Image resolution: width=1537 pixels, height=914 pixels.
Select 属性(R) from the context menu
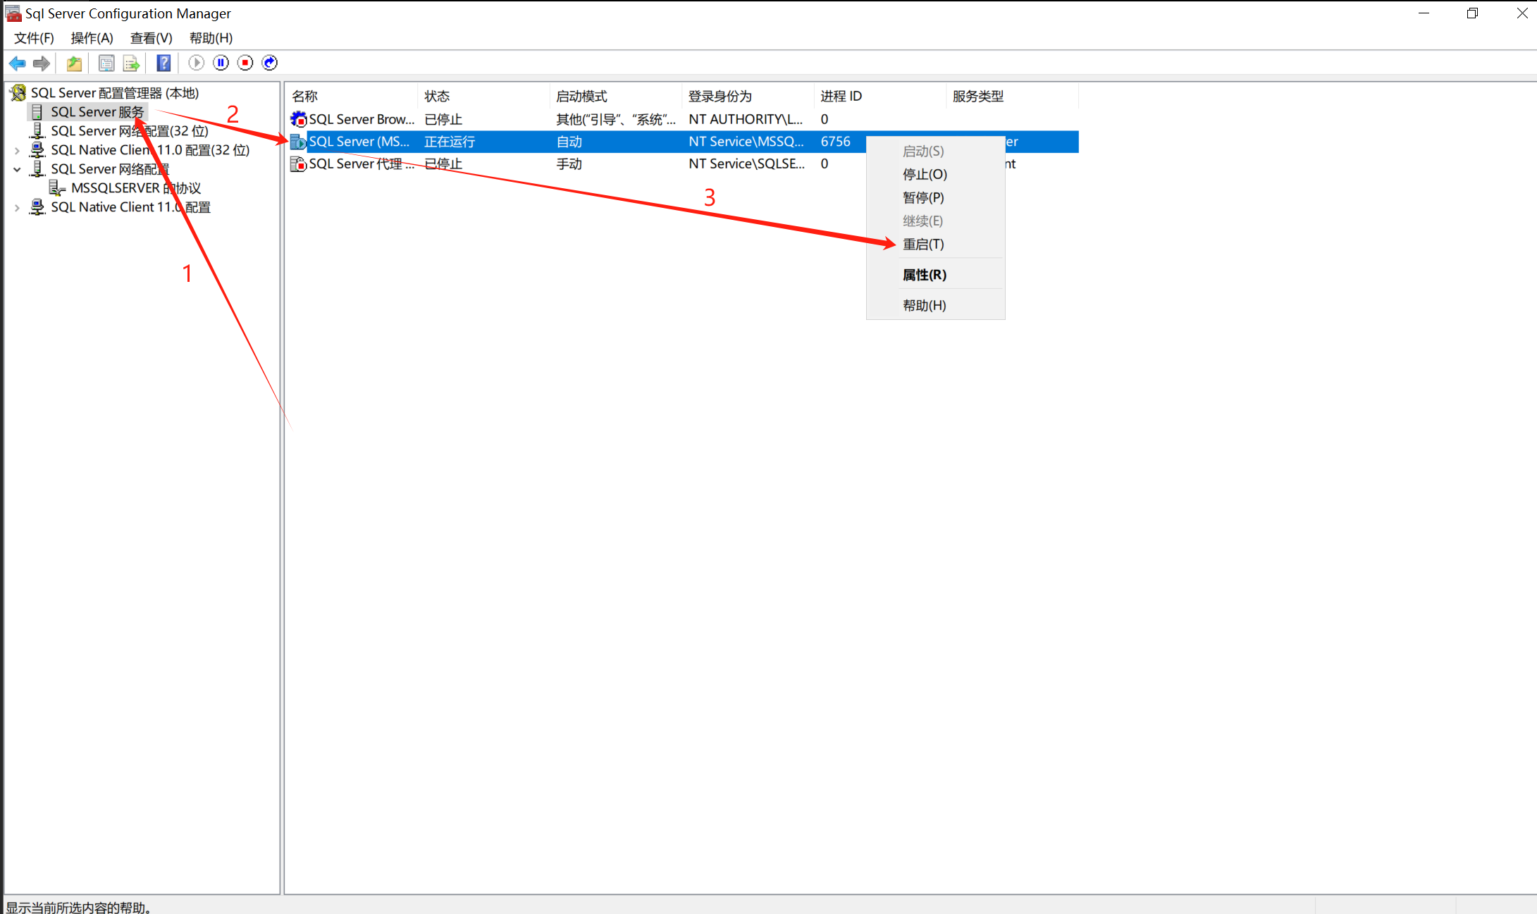(x=925, y=275)
